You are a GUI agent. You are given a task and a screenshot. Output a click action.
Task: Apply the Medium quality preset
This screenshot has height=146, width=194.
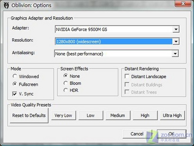click(118, 115)
